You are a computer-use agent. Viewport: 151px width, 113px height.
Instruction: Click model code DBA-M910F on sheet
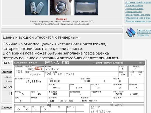pyautogui.click(x=55, y=81)
